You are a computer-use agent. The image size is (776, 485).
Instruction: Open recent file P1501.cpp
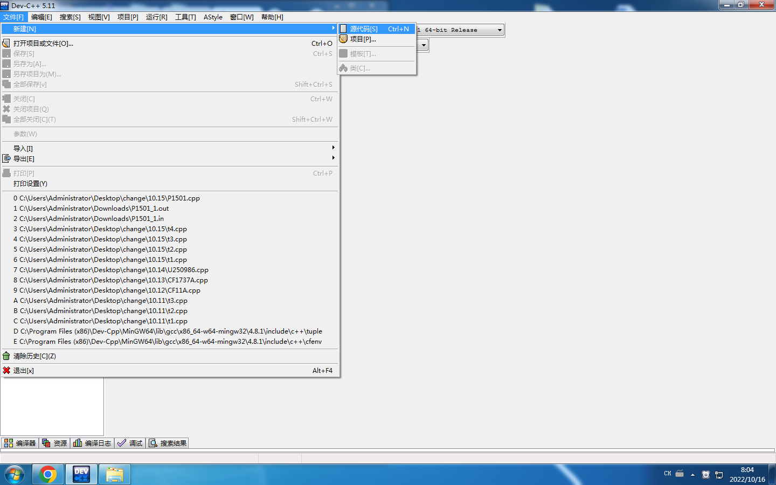(x=169, y=198)
